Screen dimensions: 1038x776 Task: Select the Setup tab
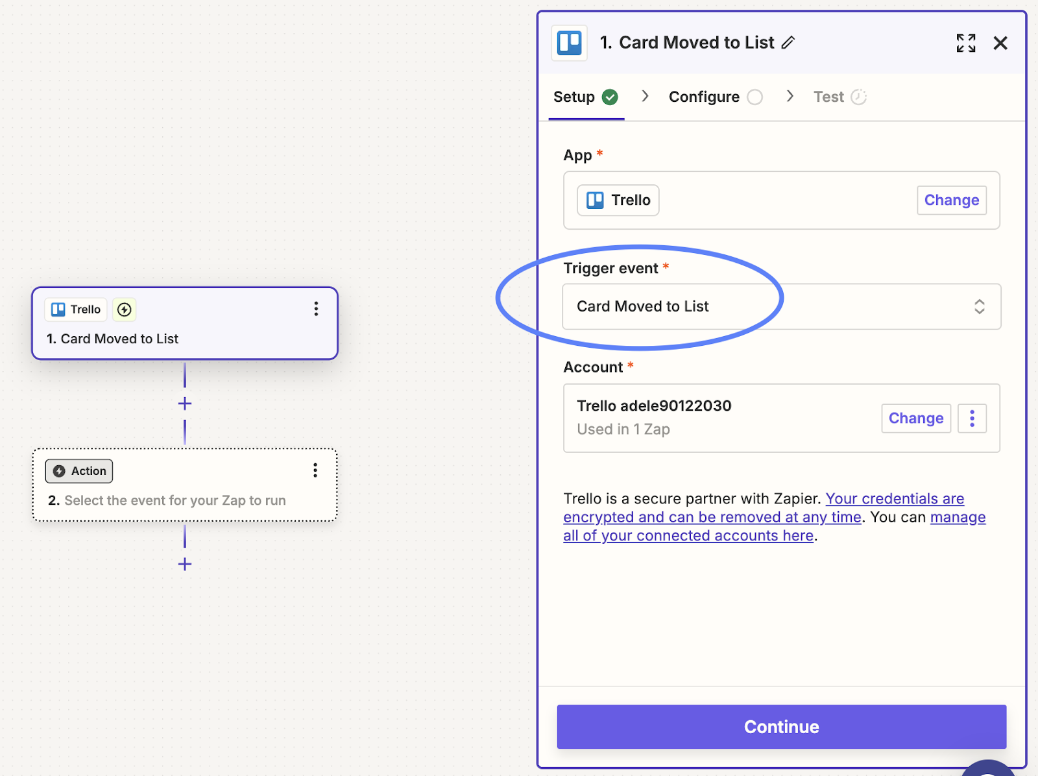[574, 97]
